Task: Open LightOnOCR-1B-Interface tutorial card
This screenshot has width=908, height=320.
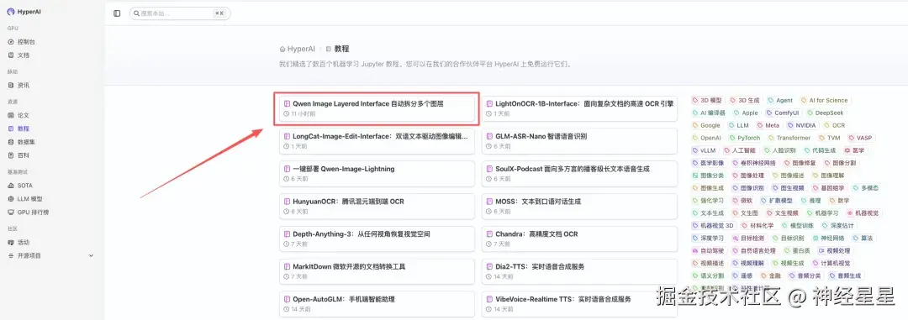Action: coord(579,108)
